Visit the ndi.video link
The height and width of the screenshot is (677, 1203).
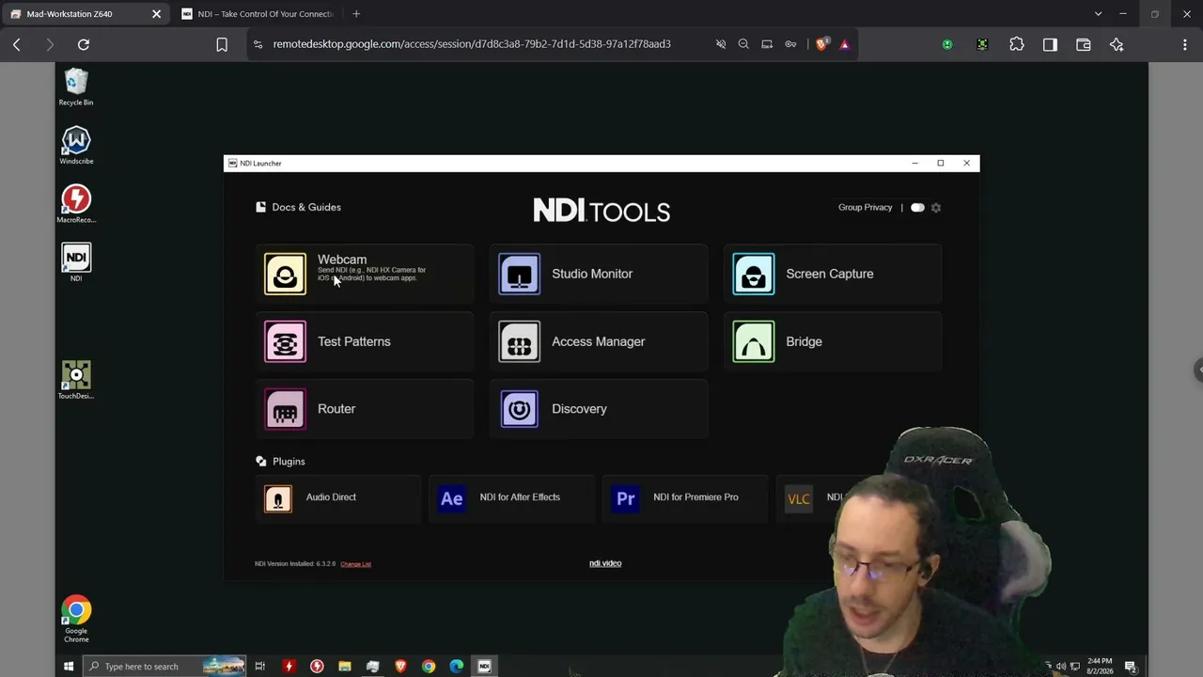point(605,563)
